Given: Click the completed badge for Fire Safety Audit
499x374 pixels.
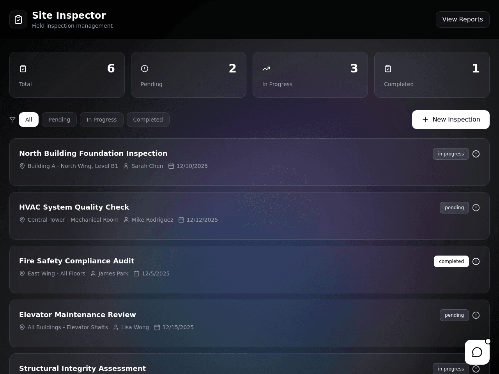Looking at the screenshot, I should [x=451, y=261].
